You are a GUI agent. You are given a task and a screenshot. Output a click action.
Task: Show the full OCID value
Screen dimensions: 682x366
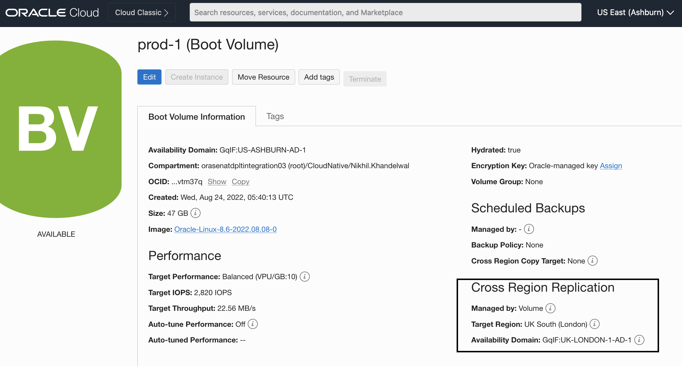pyautogui.click(x=217, y=182)
